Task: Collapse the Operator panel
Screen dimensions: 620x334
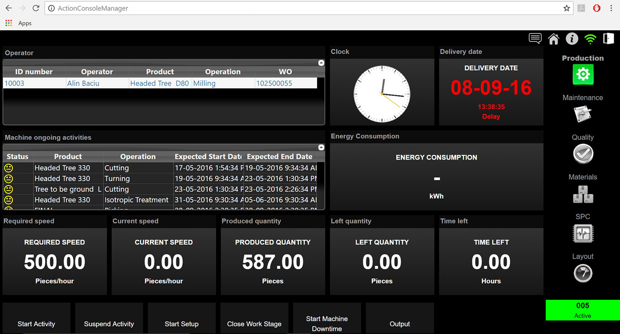Action: point(321,63)
